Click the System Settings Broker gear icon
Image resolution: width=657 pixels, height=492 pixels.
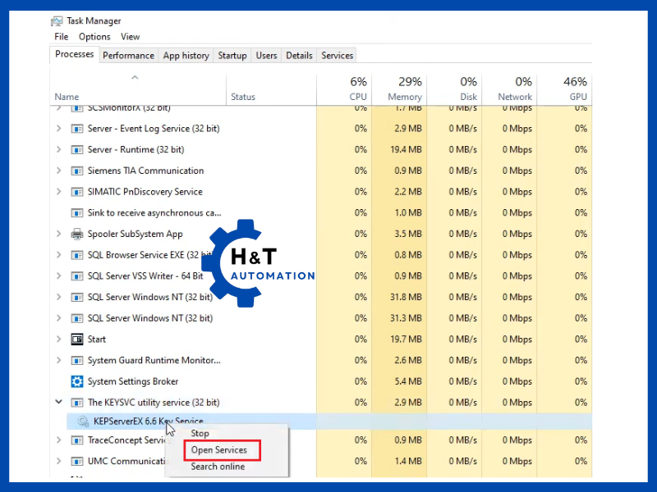click(x=77, y=381)
